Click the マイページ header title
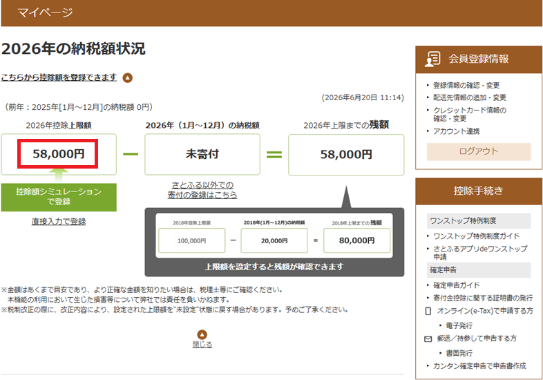 [45, 12]
